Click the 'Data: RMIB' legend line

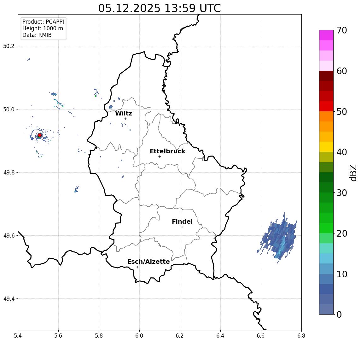(x=37, y=35)
